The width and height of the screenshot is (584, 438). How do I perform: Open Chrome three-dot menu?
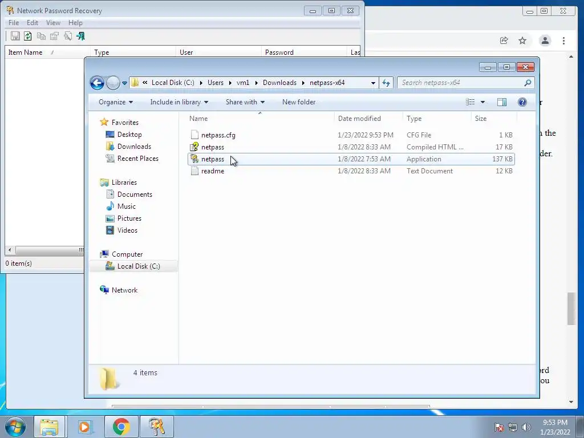[563, 40]
